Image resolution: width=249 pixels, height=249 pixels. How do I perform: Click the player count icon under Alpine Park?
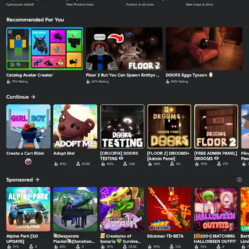tap(31, 246)
